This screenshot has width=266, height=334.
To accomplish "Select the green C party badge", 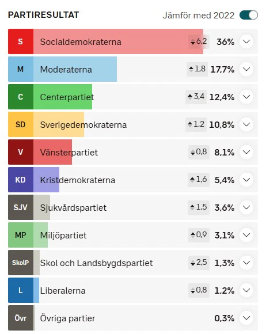I will pyautogui.click(x=21, y=97).
